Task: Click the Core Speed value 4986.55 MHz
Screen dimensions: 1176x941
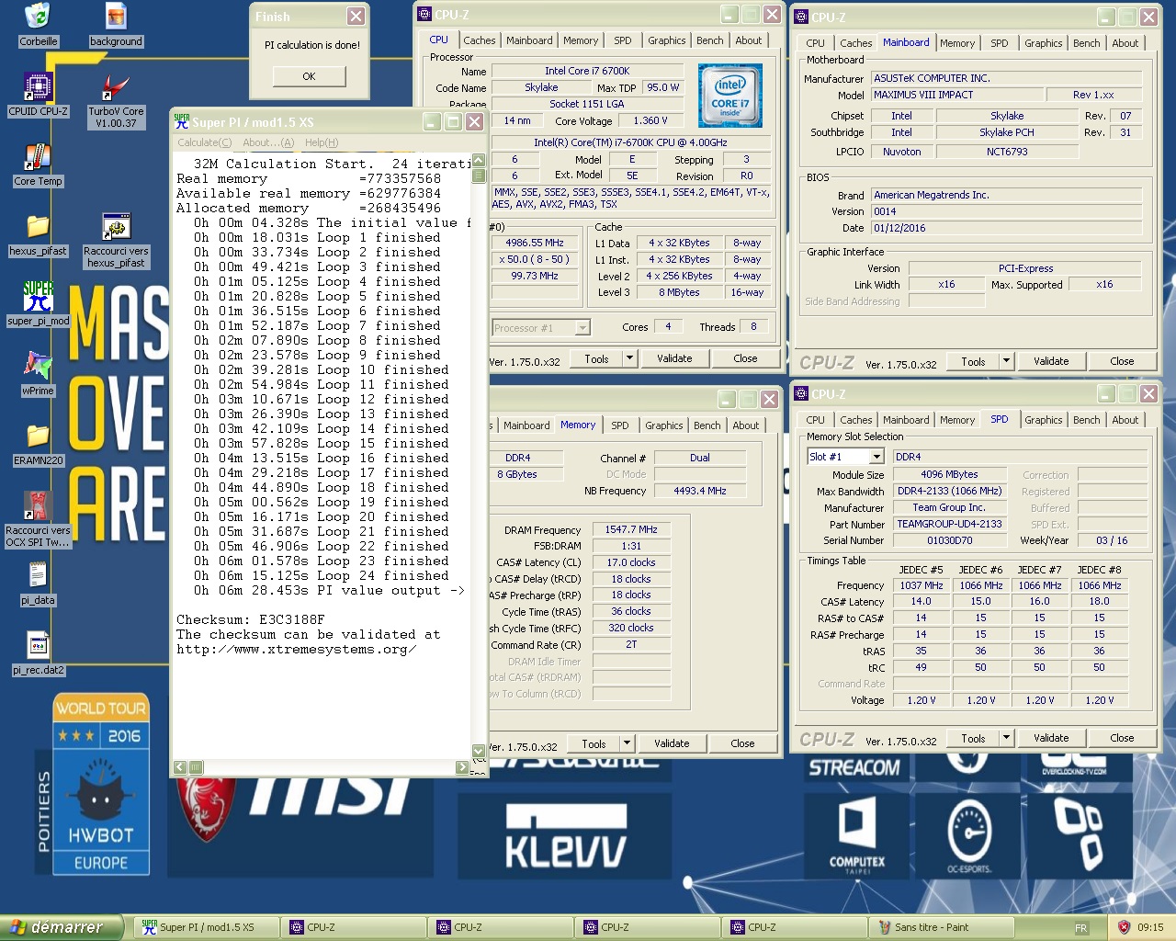Action: [x=535, y=243]
